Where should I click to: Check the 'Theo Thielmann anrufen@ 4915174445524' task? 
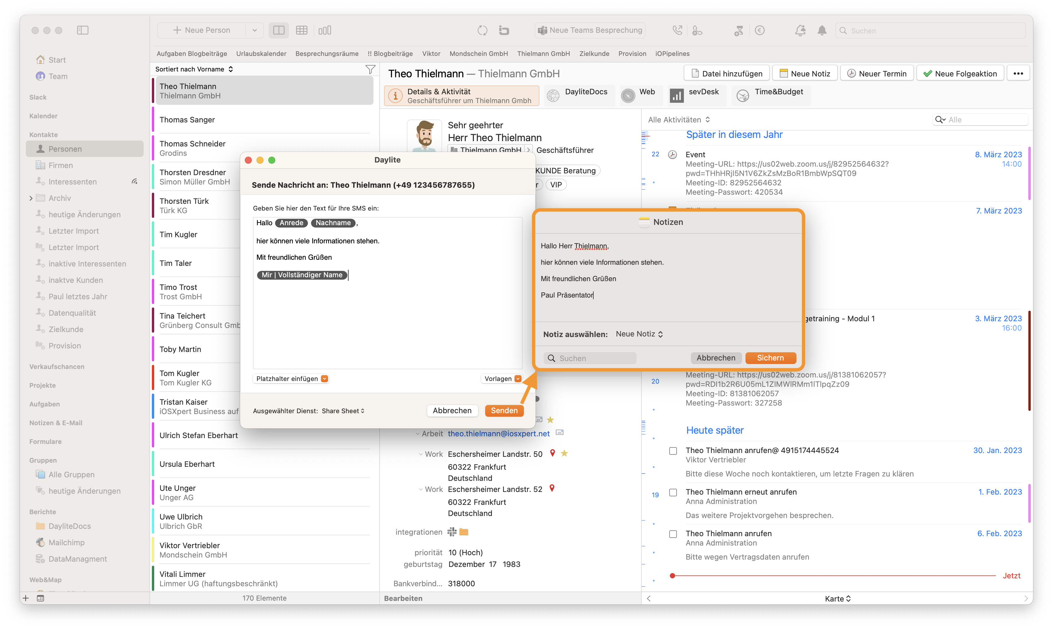click(x=673, y=451)
